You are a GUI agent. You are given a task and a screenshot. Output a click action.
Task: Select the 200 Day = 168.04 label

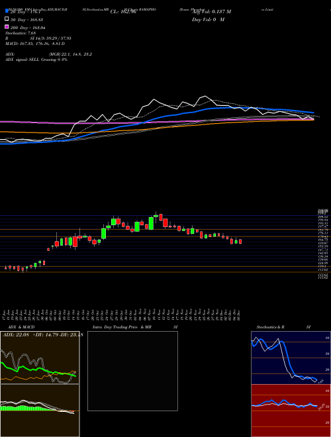point(28,28)
